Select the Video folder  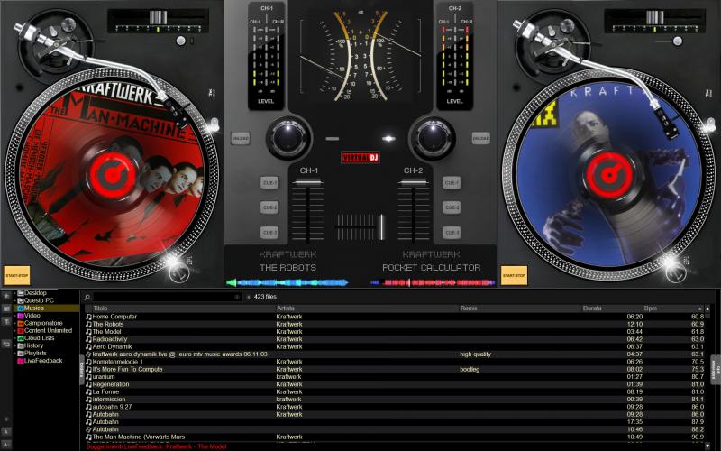(32, 316)
